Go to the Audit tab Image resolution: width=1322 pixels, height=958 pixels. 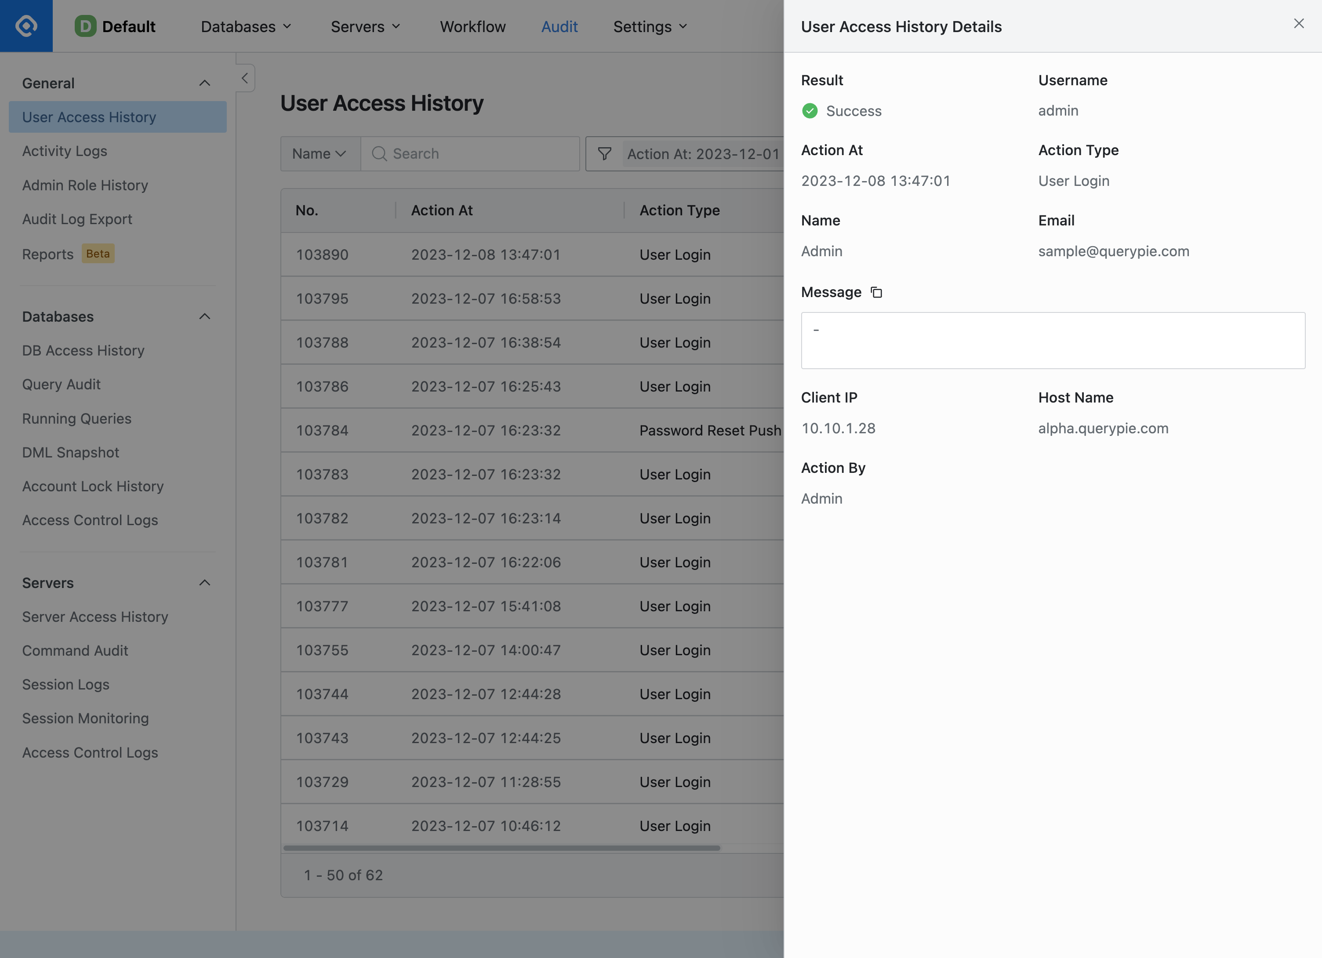[559, 26]
